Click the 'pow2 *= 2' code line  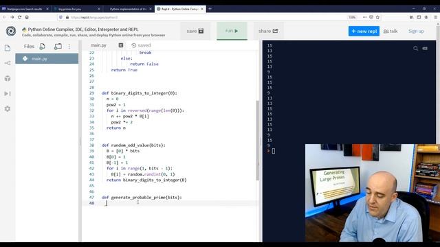122,122
